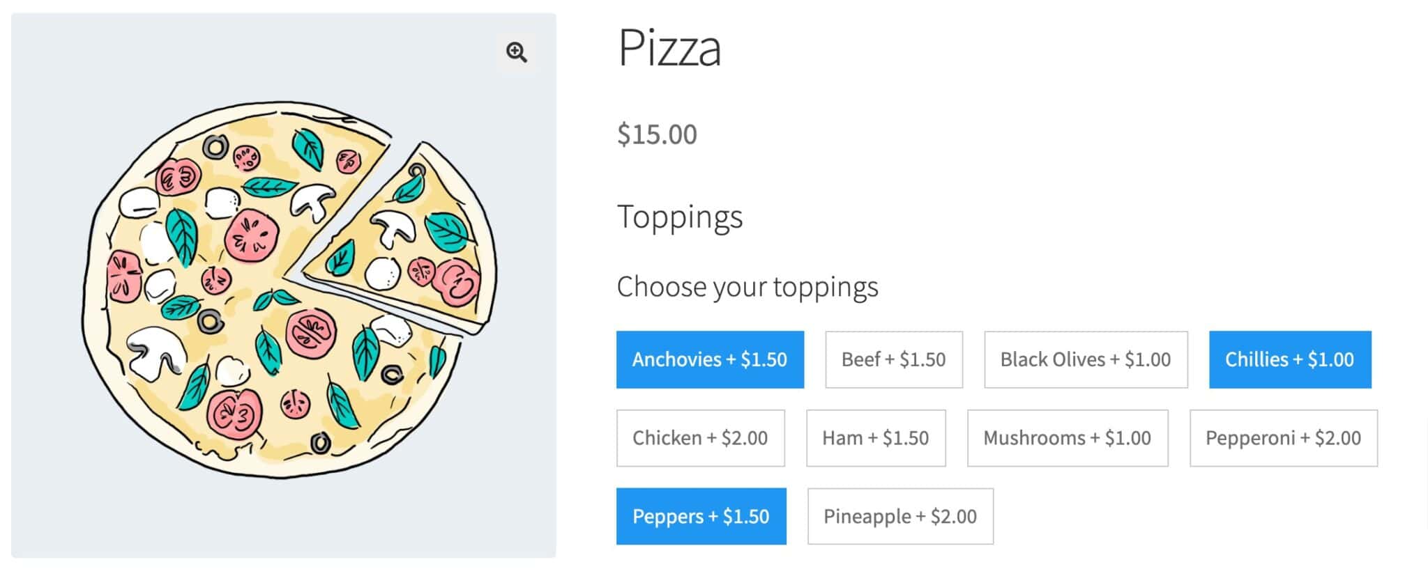Viewport: 1428px width, 569px height.
Task: Toggle Anchovies back on after deselecting
Action: (709, 359)
